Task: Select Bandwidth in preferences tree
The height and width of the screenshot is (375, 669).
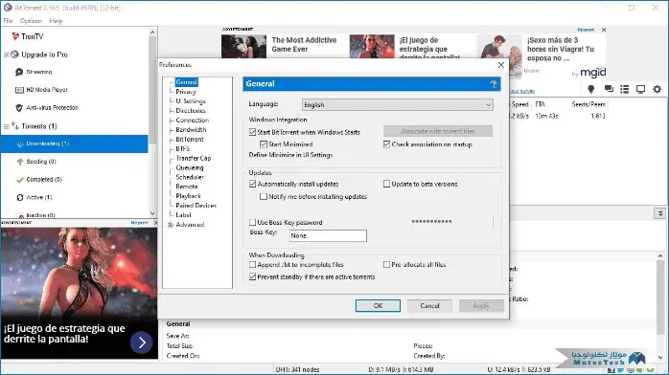Action: click(191, 129)
